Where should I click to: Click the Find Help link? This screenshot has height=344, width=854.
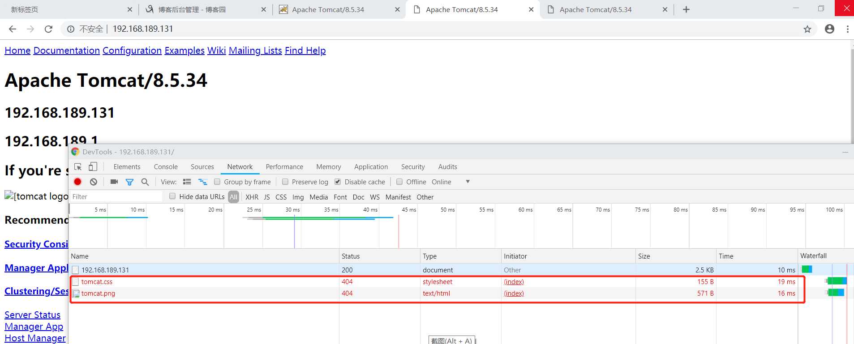tap(305, 51)
